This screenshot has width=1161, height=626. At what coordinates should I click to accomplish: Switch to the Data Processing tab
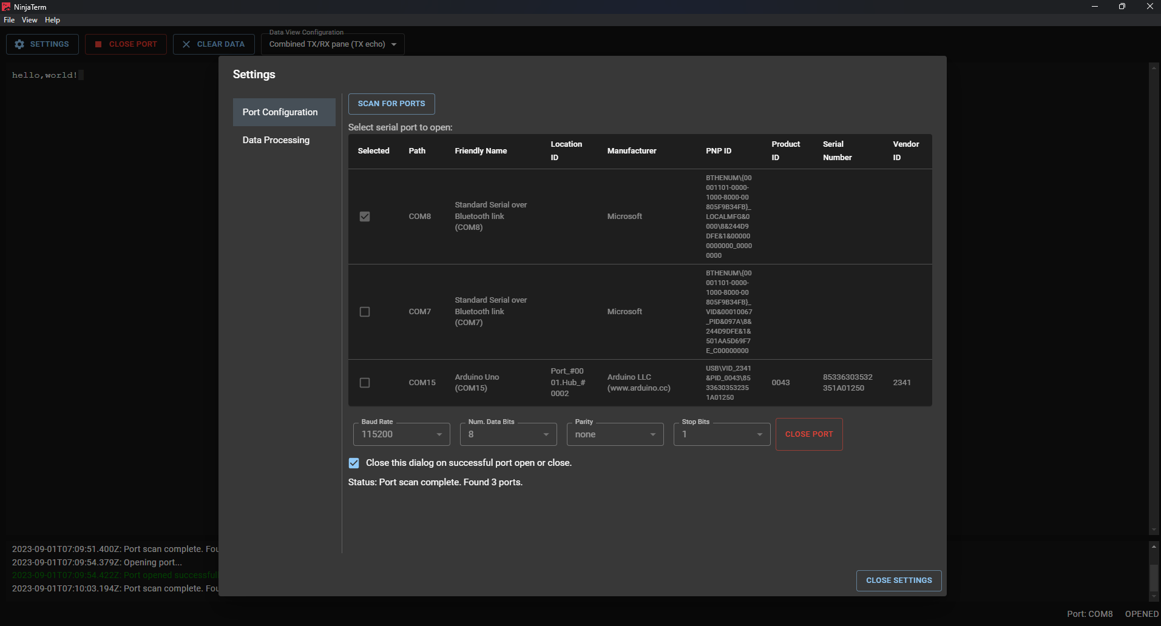[x=276, y=140]
